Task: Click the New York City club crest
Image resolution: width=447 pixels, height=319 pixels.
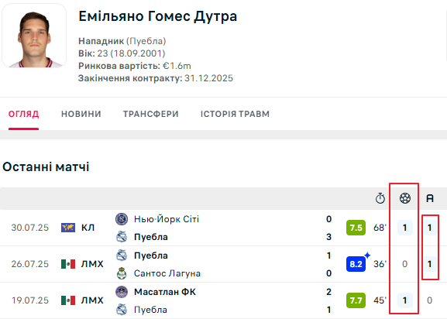Action: pyautogui.click(x=122, y=219)
